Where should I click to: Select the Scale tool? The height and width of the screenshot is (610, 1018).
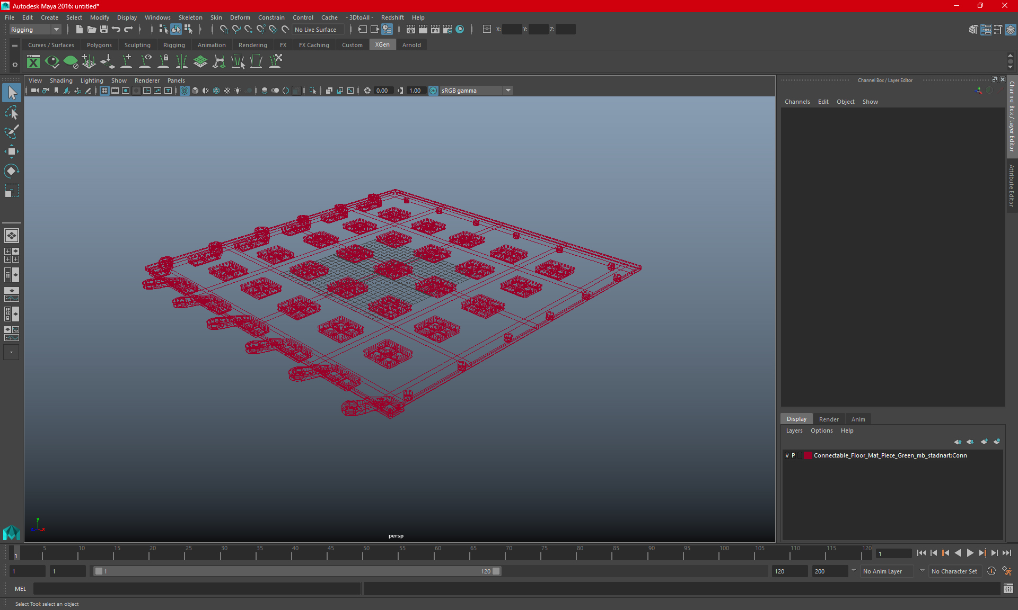(x=11, y=191)
